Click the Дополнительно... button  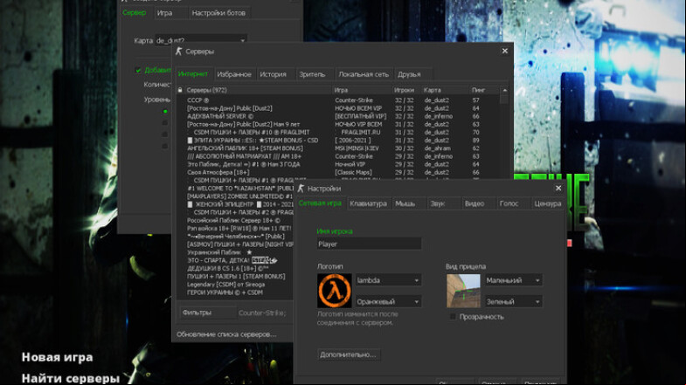click(349, 354)
